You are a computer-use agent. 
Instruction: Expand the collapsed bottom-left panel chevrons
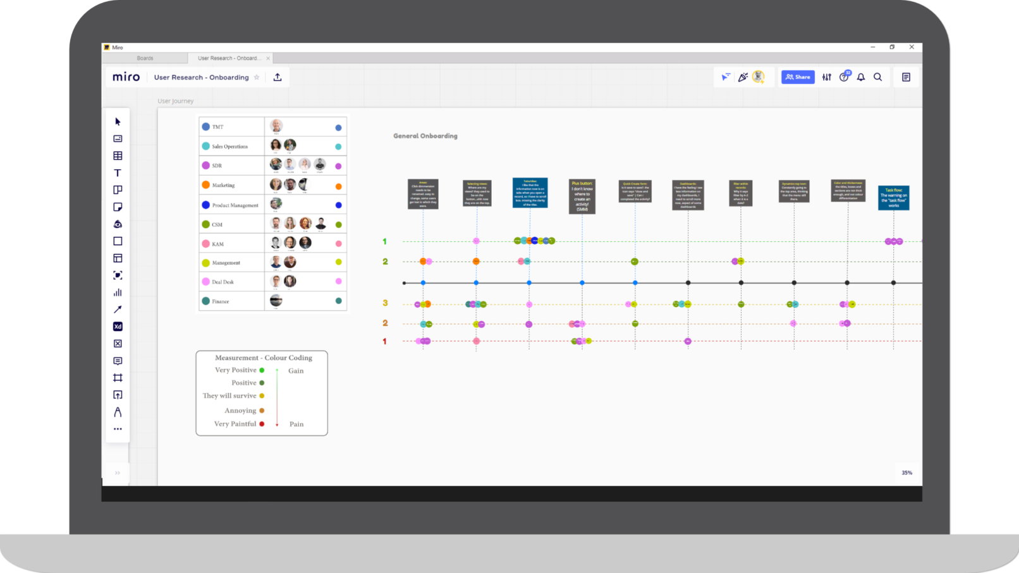[x=118, y=473]
